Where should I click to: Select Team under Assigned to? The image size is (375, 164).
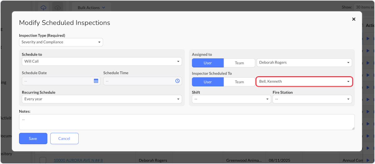(x=239, y=63)
